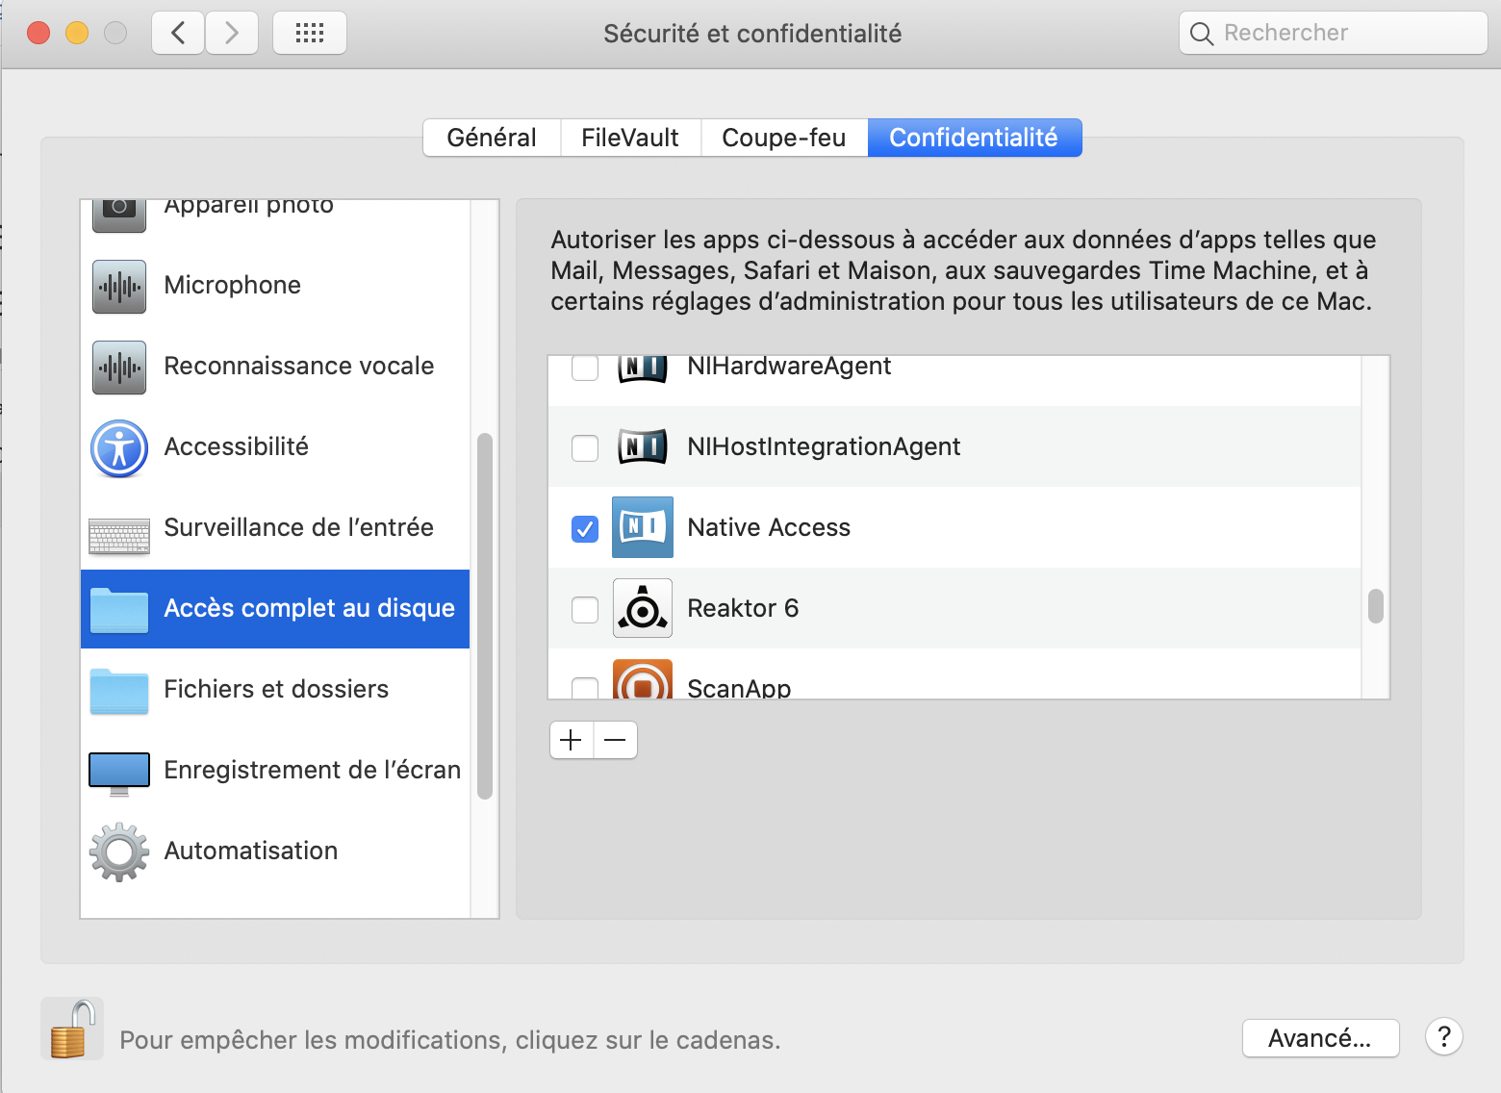Click the Native Access app icon

pos(643,527)
